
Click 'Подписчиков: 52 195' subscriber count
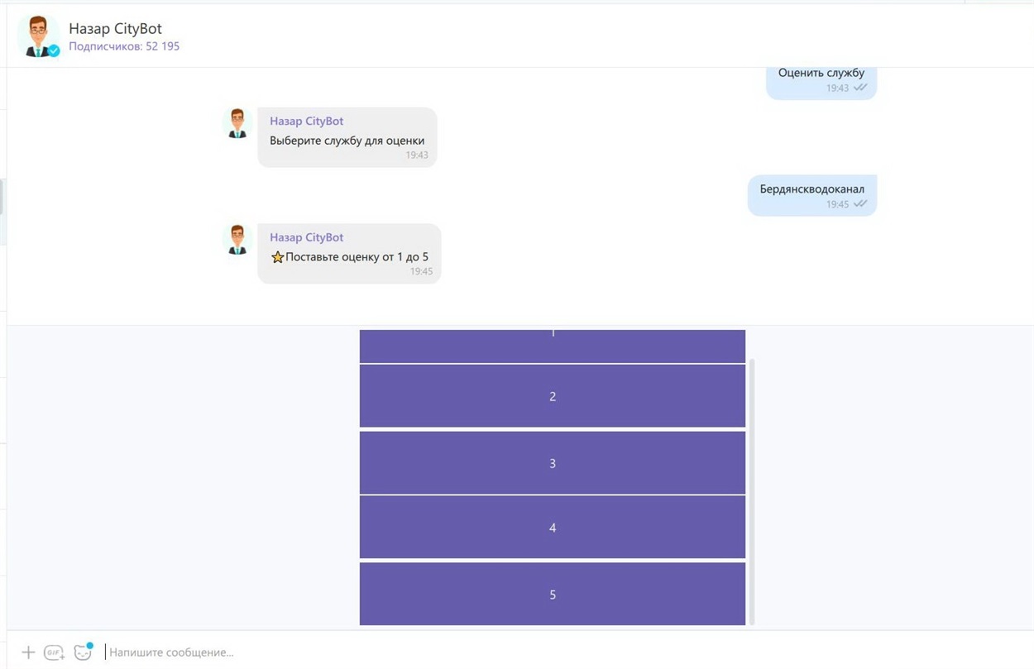click(124, 46)
